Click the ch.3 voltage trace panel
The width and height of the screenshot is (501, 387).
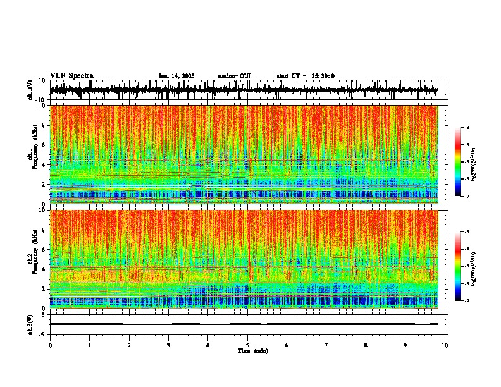pyautogui.click(x=249, y=324)
